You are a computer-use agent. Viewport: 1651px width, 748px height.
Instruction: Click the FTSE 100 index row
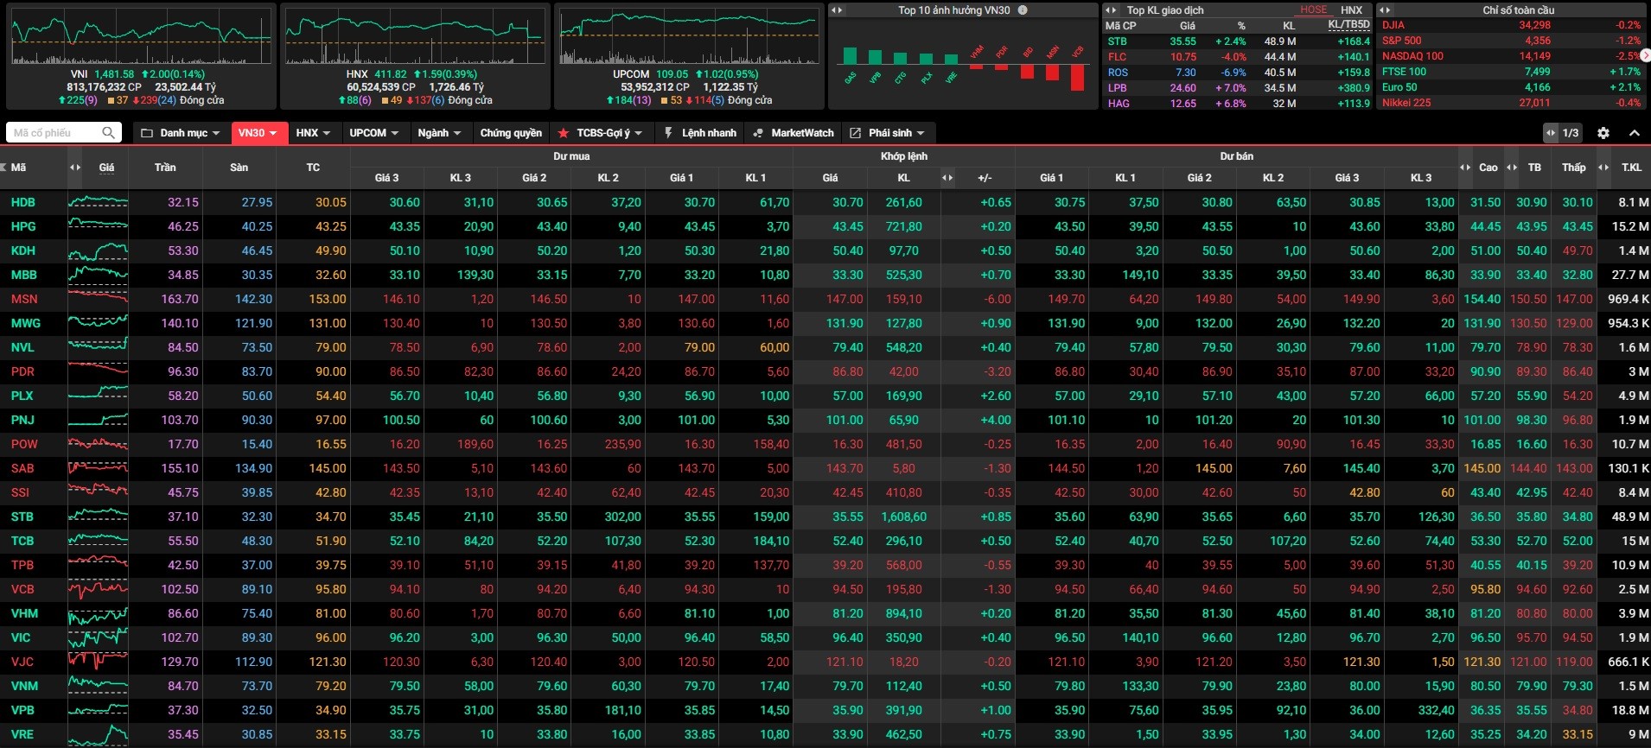click(x=1511, y=72)
